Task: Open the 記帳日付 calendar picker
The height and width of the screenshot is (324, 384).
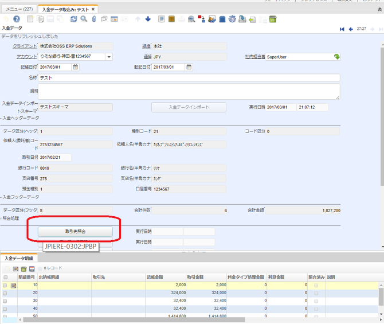Action: tap(76, 67)
